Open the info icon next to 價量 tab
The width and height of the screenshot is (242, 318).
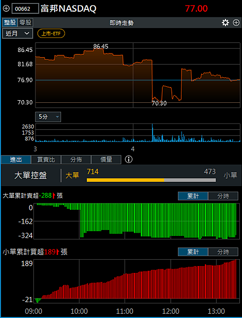[129, 160]
